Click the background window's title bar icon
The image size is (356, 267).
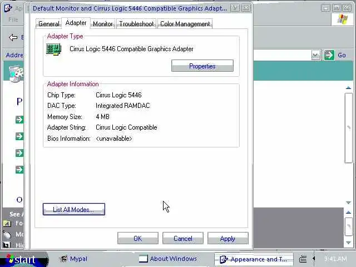pyautogui.click(x=8, y=8)
